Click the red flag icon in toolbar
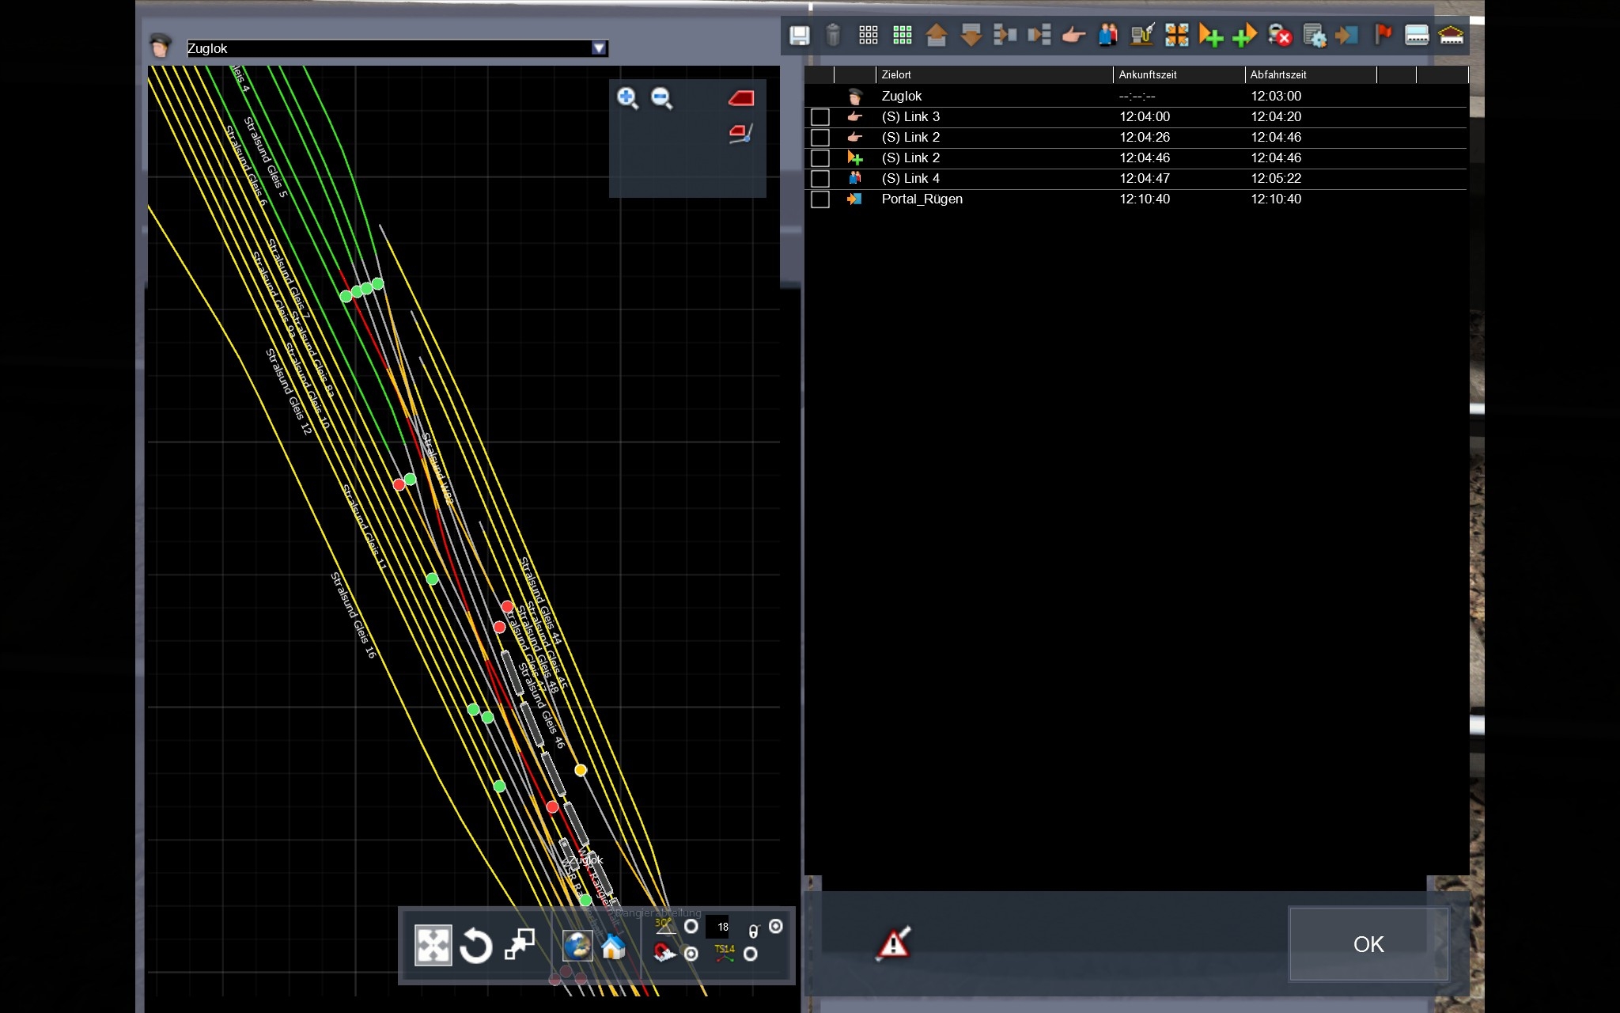 point(1383,35)
